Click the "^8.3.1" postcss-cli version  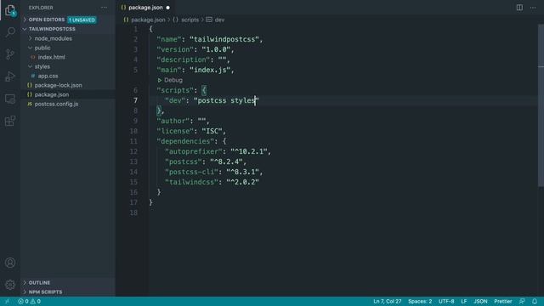242,172
